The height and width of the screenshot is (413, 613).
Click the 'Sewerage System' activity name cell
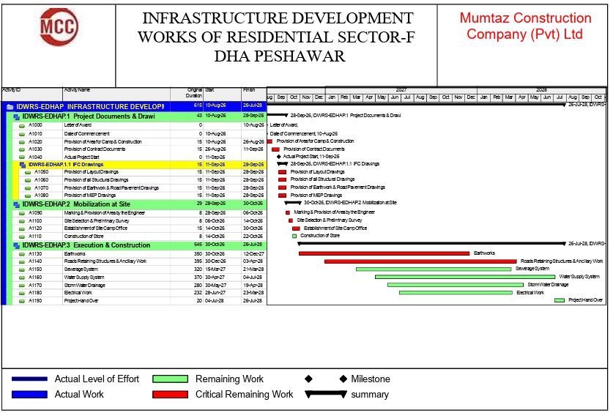pyautogui.click(x=116, y=269)
